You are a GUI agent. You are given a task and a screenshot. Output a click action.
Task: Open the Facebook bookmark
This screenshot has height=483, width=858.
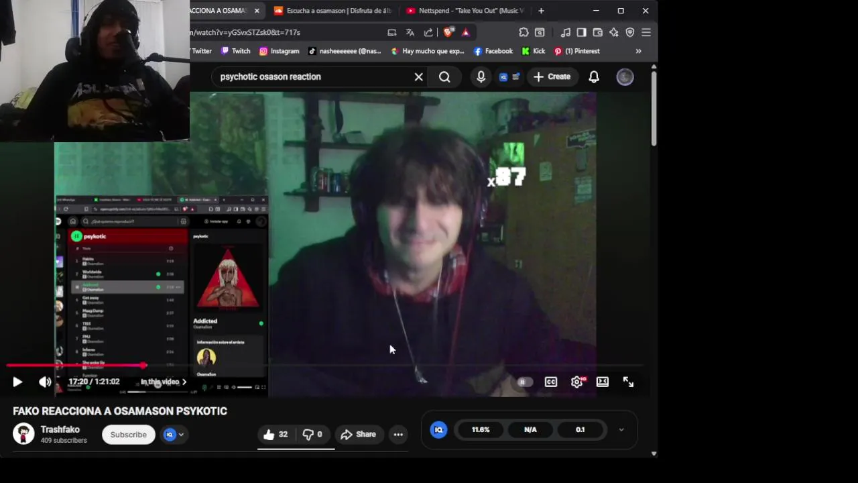point(493,51)
